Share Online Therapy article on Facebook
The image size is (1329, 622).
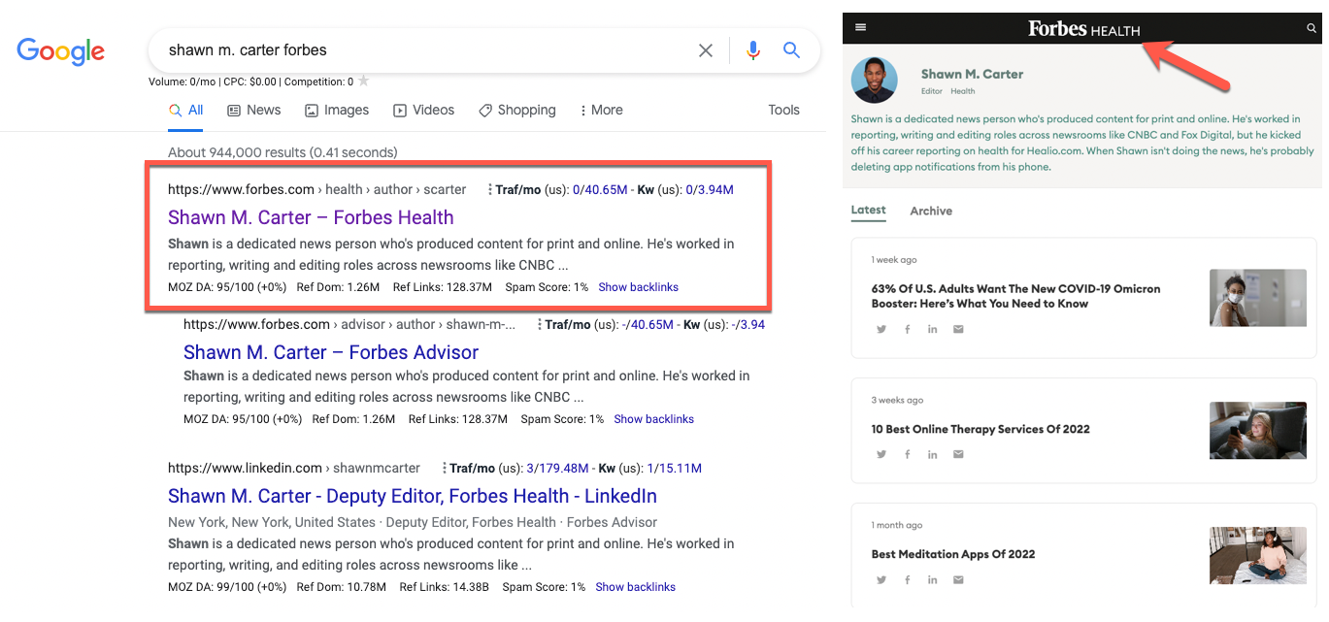pyautogui.click(x=908, y=454)
